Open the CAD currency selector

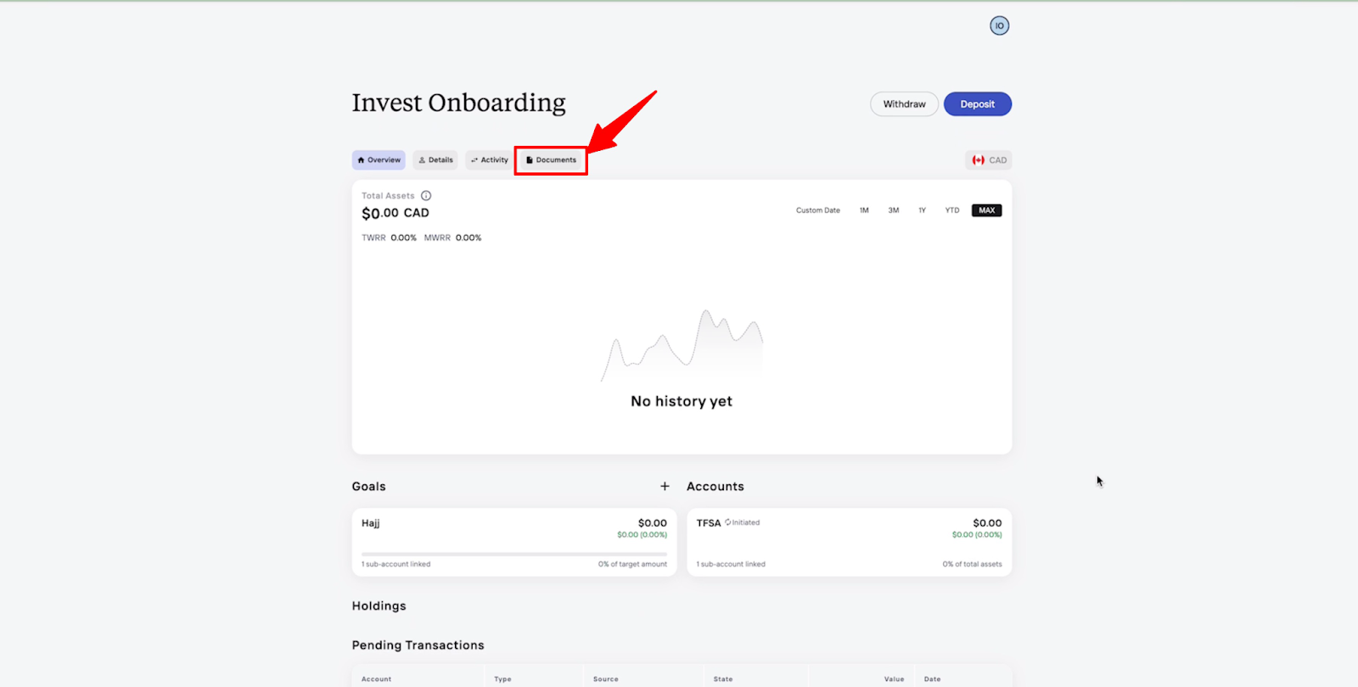(x=989, y=160)
